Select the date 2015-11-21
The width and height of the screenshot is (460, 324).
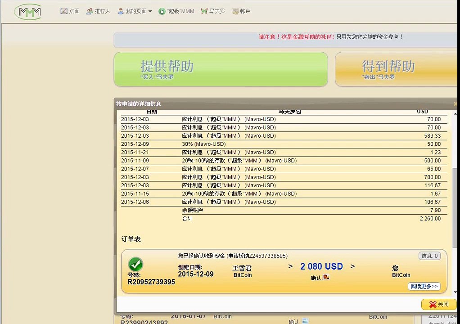[x=135, y=152]
